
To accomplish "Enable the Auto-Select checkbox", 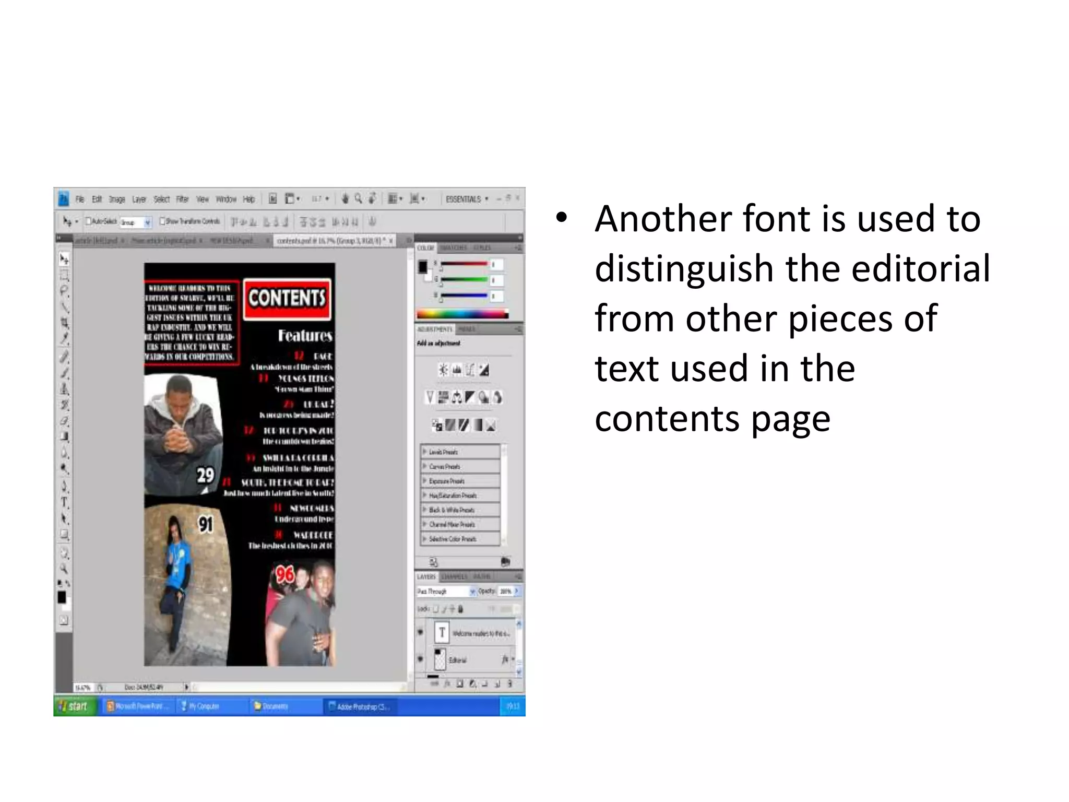I will 88,221.
